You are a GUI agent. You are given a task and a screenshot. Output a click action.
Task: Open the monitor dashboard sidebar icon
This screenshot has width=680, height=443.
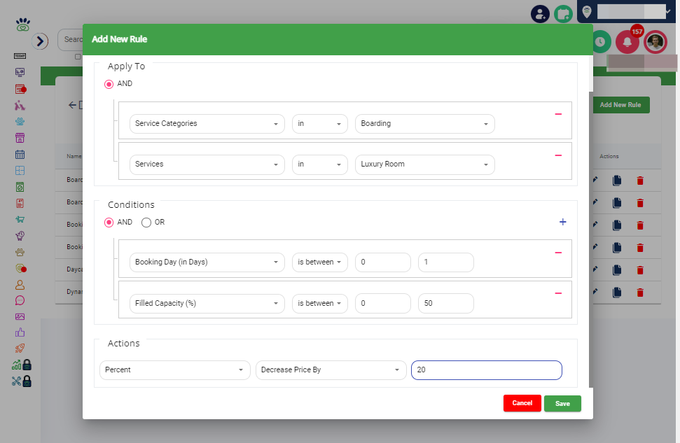tap(20, 72)
